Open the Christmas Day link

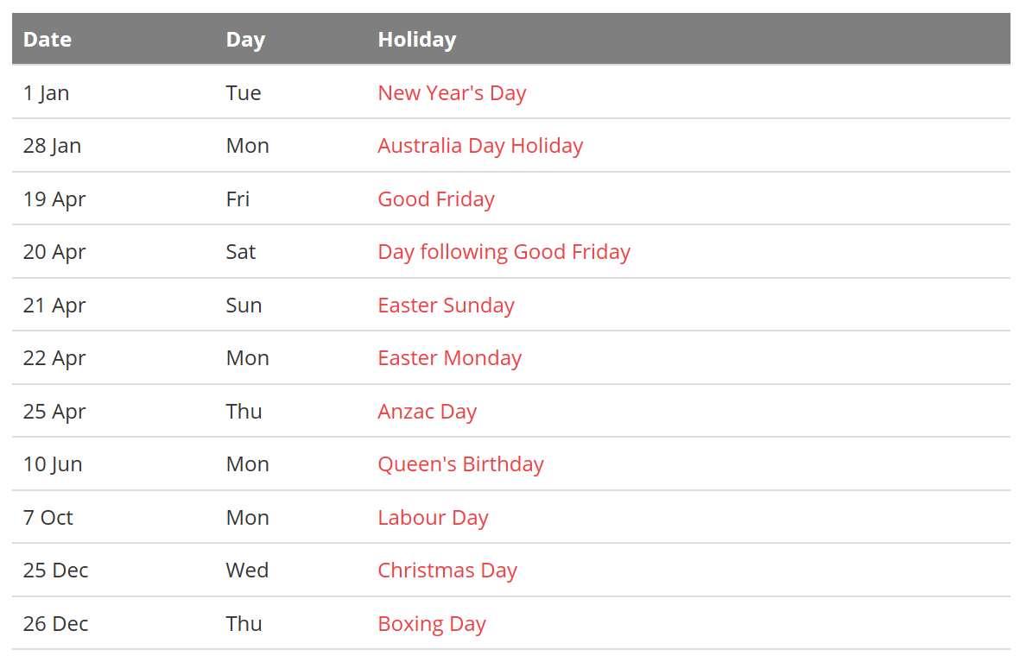point(447,571)
